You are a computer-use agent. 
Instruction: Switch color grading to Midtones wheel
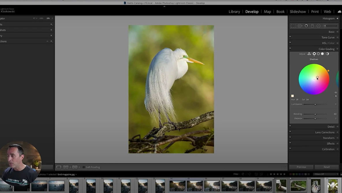tap(318, 54)
